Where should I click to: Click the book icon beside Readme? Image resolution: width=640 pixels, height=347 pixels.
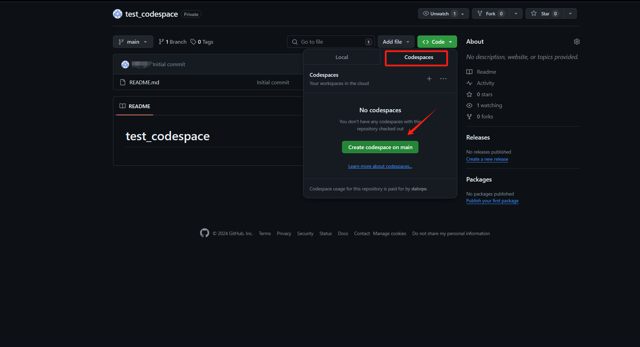[469, 72]
